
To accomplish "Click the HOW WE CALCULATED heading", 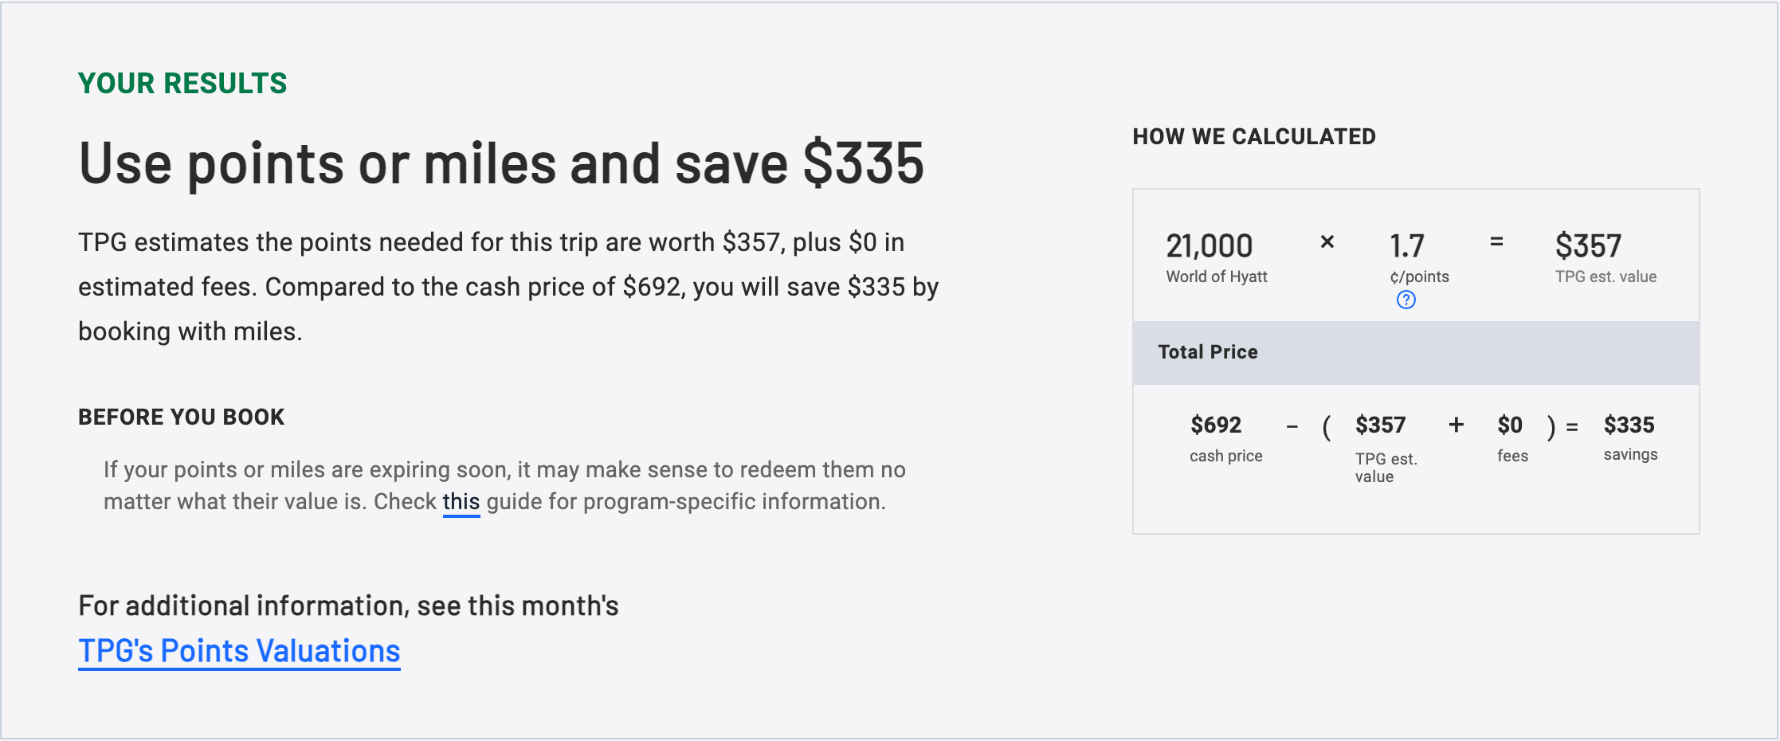I will 1254,137.
